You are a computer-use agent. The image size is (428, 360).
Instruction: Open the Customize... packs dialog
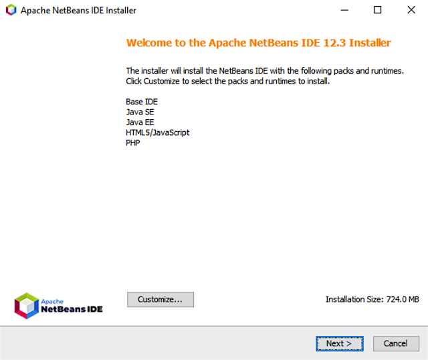(160, 299)
